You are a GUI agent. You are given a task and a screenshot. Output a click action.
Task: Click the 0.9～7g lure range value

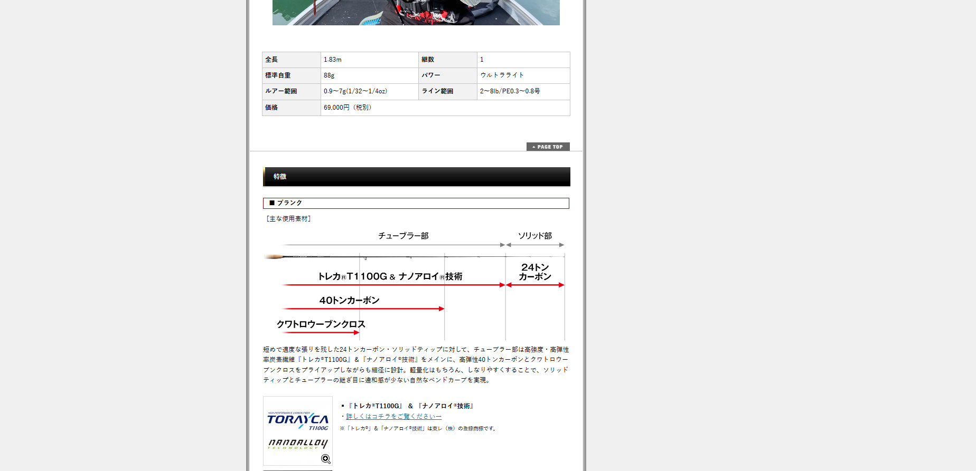pyautogui.click(x=355, y=91)
